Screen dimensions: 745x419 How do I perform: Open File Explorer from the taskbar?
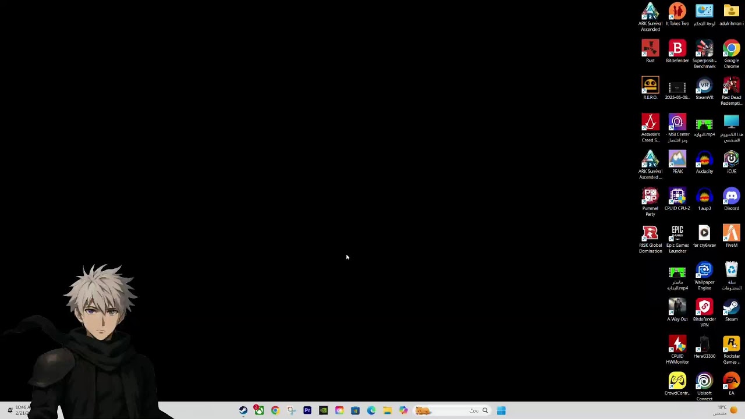pos(387,410)
